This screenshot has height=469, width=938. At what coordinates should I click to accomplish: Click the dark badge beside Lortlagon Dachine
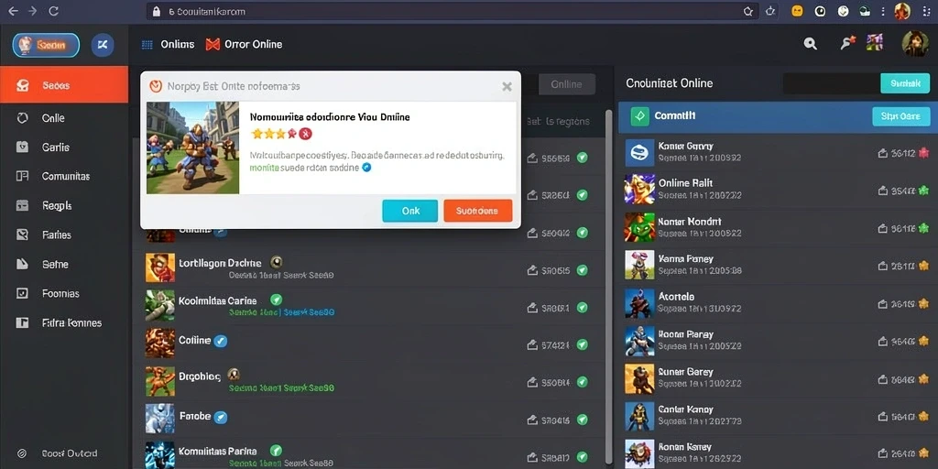point(276,262)
